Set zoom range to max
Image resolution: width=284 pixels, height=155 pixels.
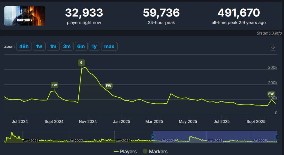(109, 46)
